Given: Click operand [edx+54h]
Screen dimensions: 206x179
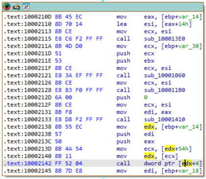Looking at the screenshot, I should 176,149.
